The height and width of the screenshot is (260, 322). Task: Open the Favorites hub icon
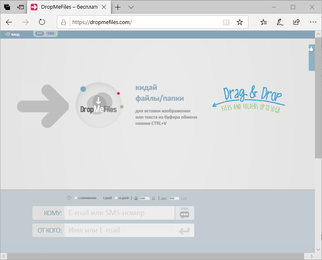click(263, 22)
